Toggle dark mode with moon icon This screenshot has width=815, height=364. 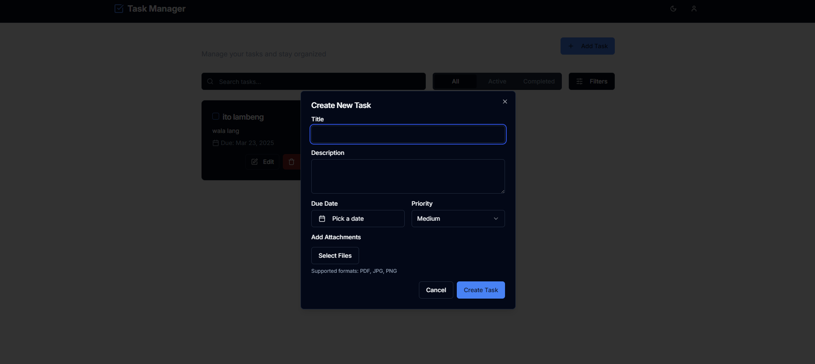click(x=673, y=9)
